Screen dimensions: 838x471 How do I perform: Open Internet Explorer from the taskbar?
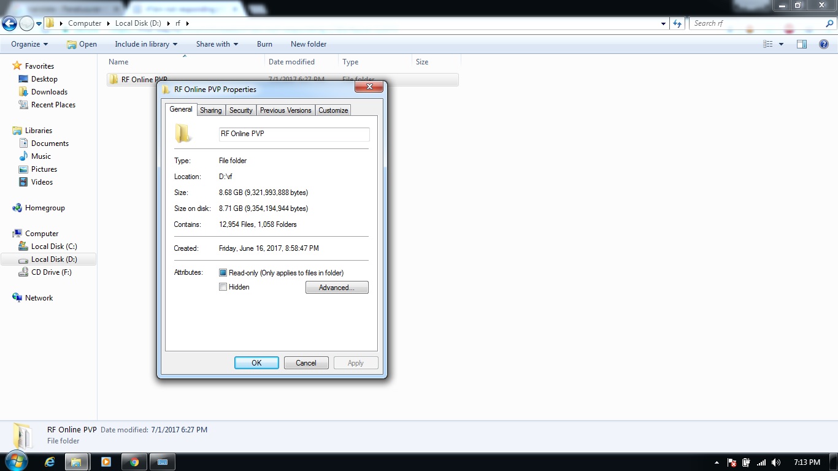[50, 462]
